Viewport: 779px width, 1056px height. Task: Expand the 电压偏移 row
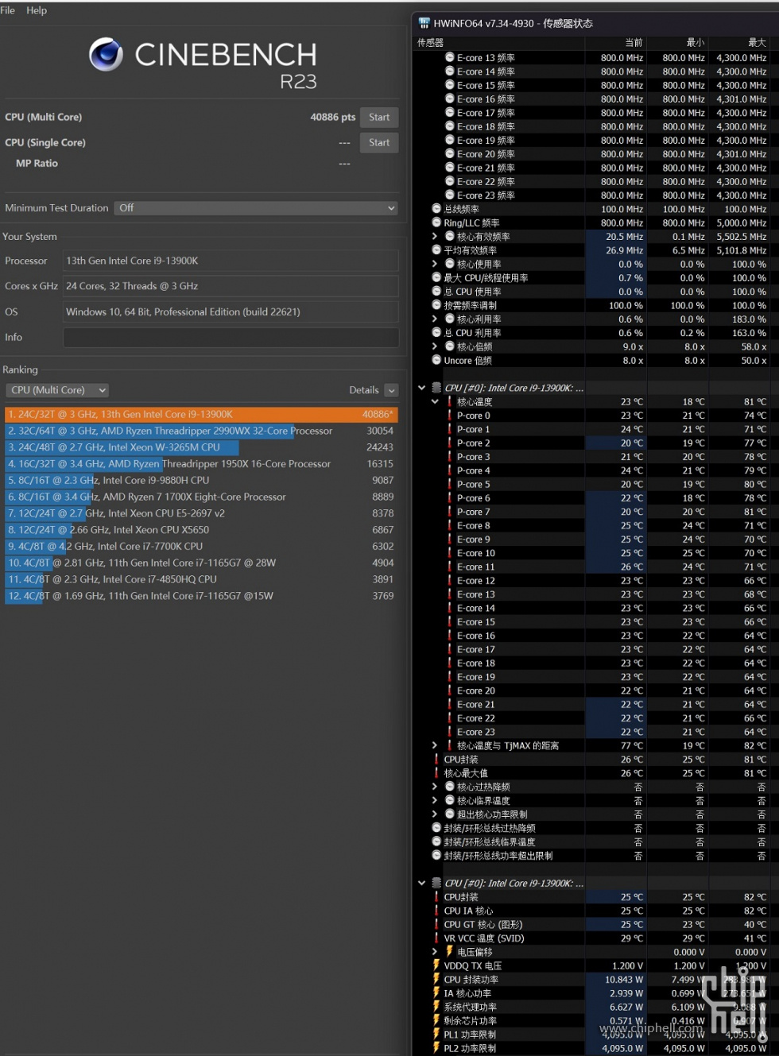[435, 952]
